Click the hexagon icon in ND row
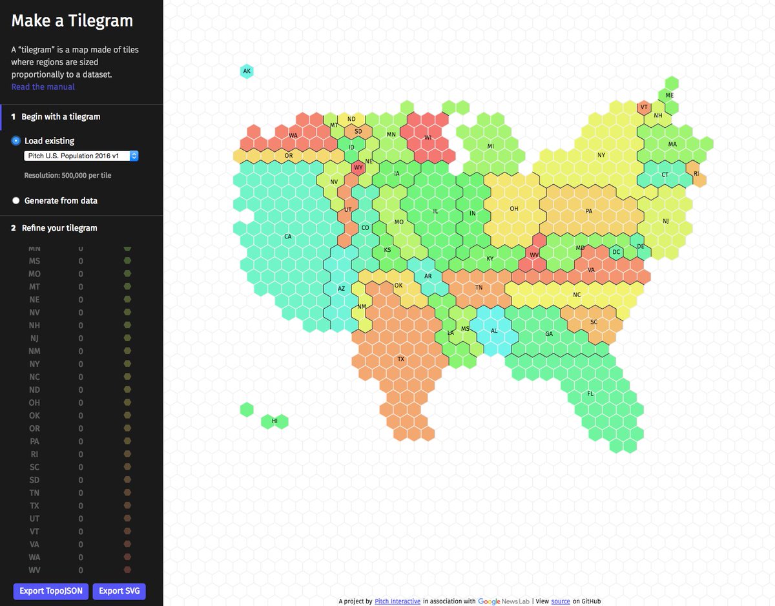This screenshot has height=606, width=775. [x=127, y=390]
